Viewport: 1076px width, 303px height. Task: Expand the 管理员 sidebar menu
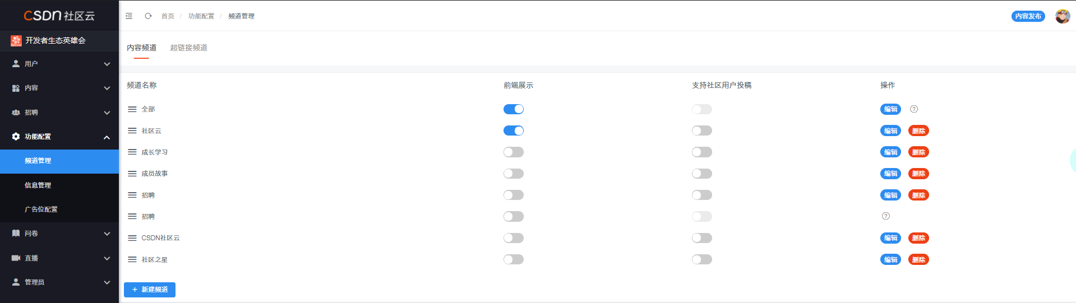(x=59, y=282)
